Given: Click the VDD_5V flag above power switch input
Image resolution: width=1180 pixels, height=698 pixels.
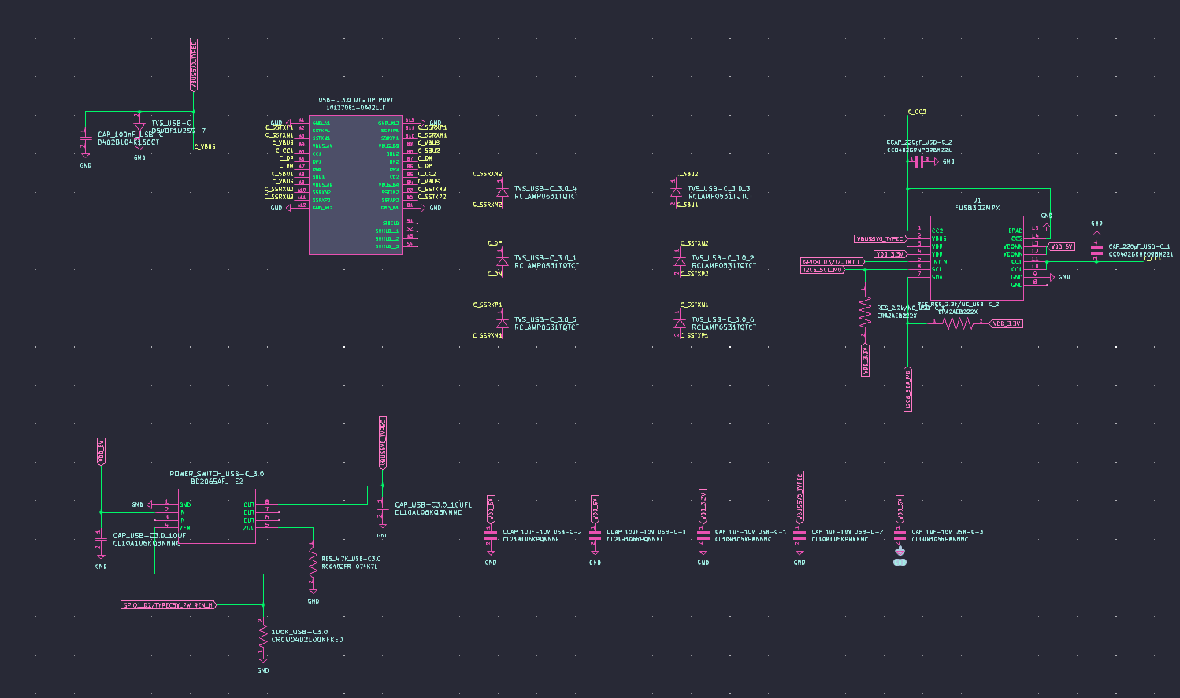Looking at the screenshot, I should [101, 452].
